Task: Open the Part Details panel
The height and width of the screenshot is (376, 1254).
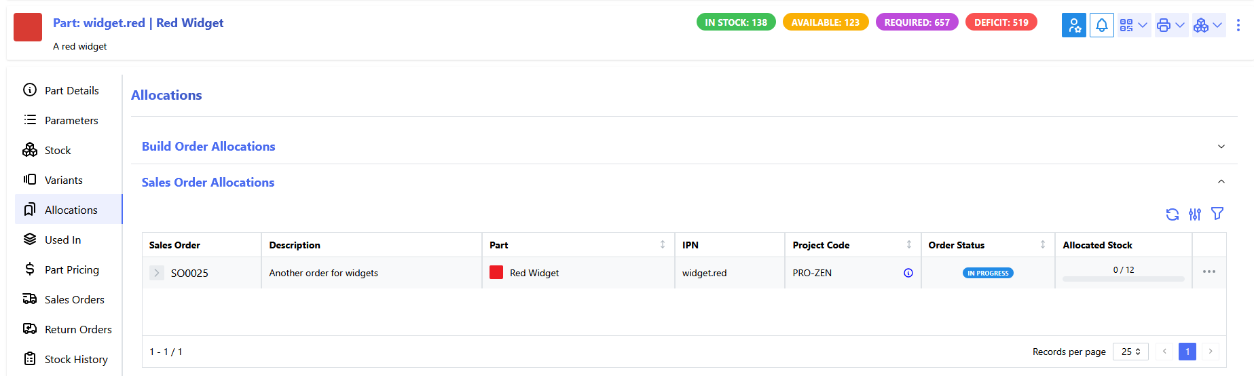Action: pyautogui.click(x=71, y=90)
